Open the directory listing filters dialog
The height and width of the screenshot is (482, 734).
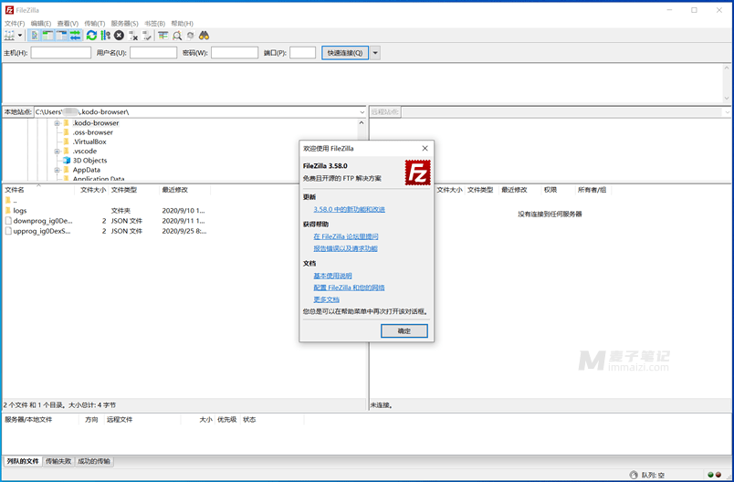coord(163,36)
